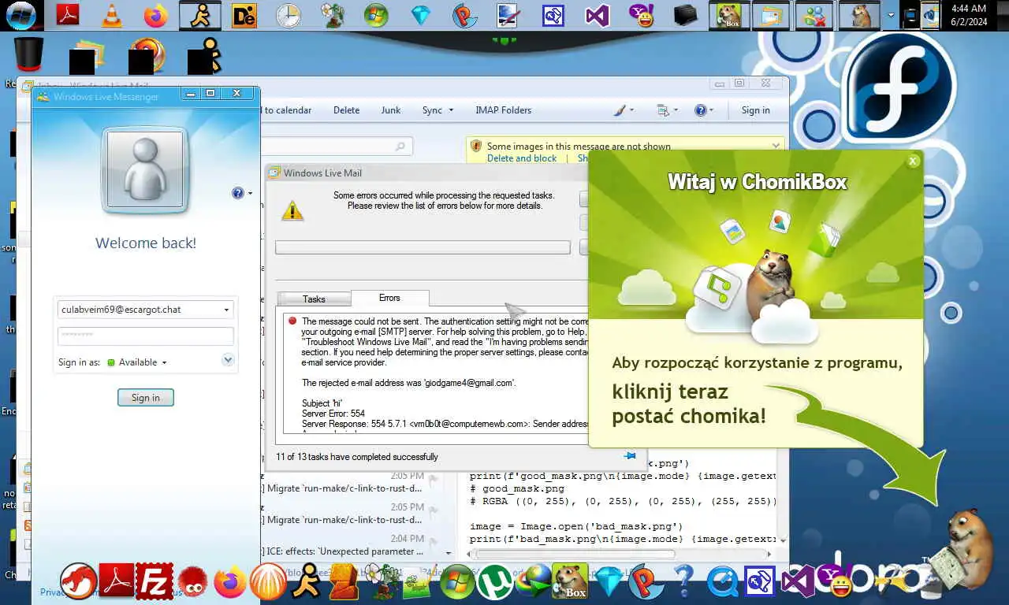This screenshot has width=1009, height=605.
Task: Launch uTorrent from the bottom dock
Action: 495,582
